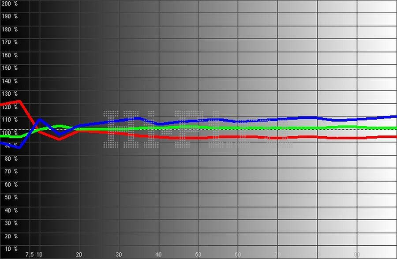Click the "90" horizontal axis tick label

pos(357,255)
